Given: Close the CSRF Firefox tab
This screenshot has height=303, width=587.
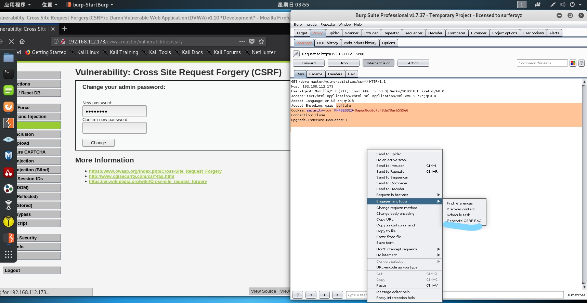Looking at the screenshot, I should pyautogui.click(x=53, y=29).
